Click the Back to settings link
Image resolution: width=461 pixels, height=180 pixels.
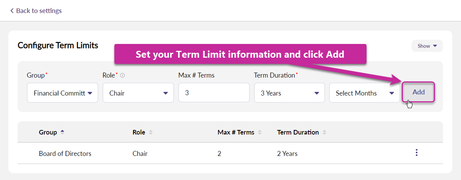coord(36,11)
